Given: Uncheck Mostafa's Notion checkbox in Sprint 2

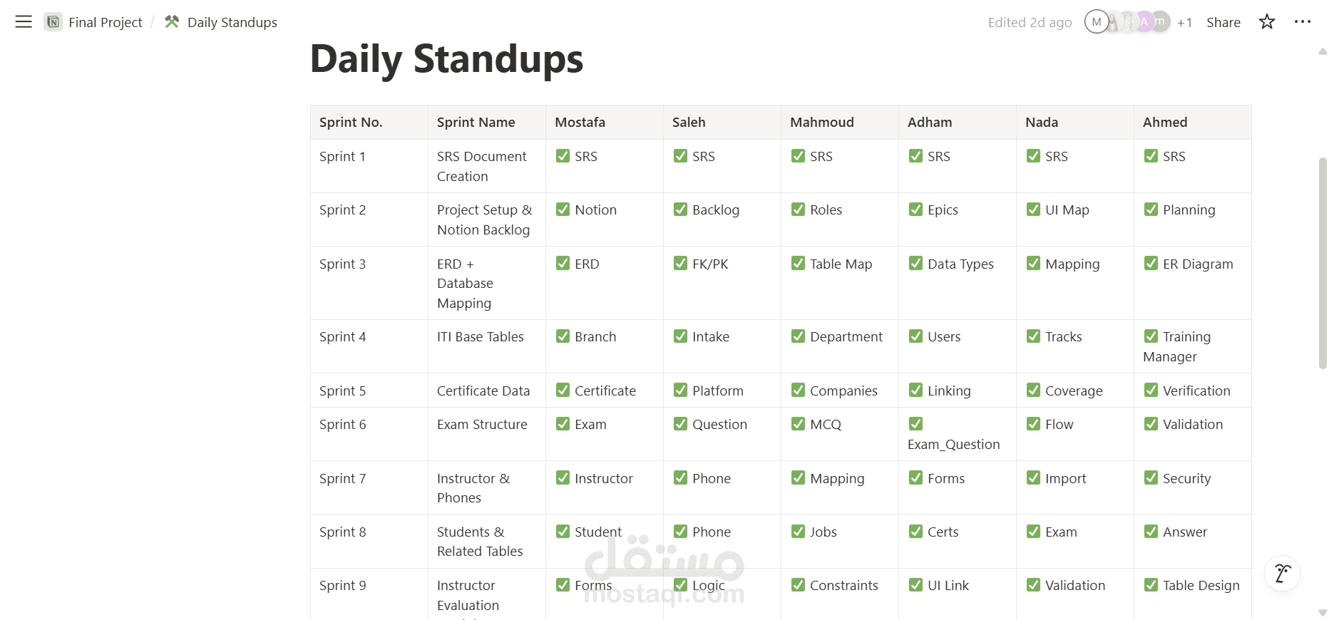Looking at the screenshot, I should click(x=563, y=210).
